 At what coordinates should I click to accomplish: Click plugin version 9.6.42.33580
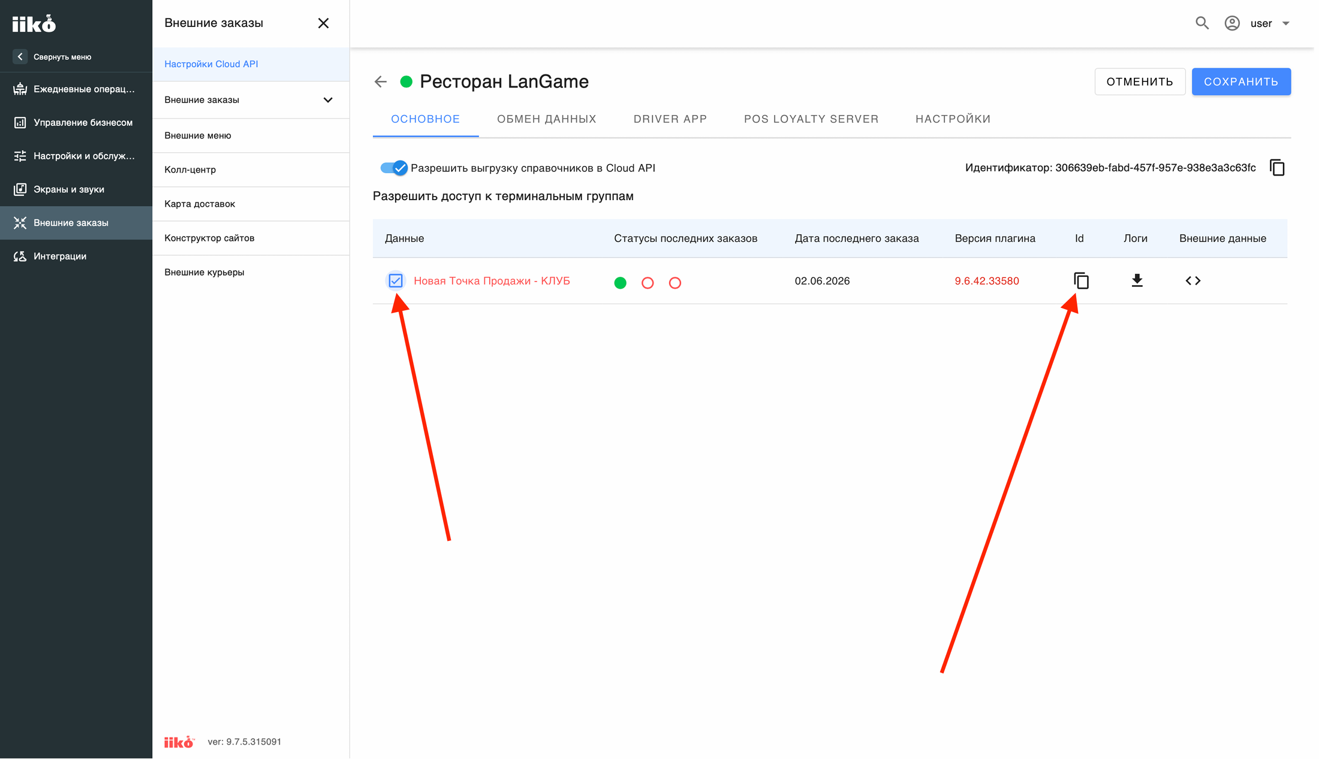click(x=987, y=281)
